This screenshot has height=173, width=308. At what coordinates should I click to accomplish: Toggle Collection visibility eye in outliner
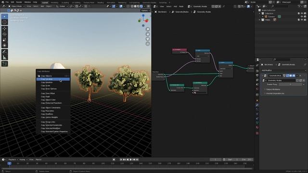tap(302, 13)
